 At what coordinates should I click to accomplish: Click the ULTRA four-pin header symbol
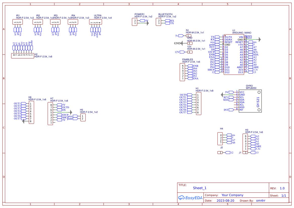[96, 22]
